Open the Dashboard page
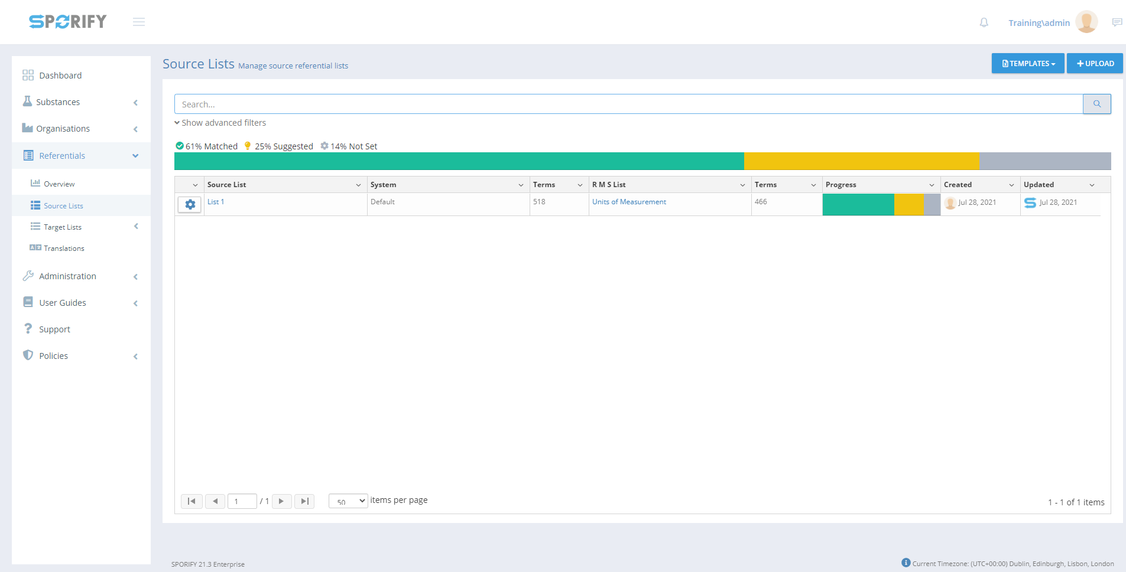Viewport: 1126px width, 572px height. point(60,76)
